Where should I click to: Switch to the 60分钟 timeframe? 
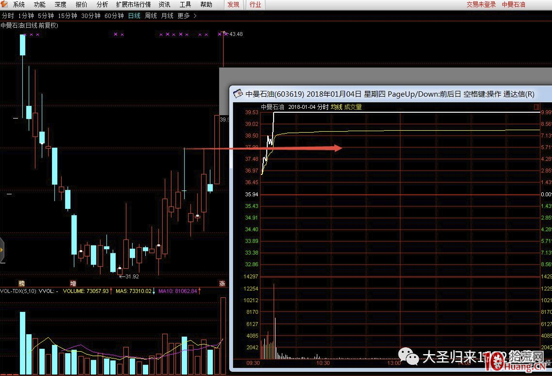(114, 16)
